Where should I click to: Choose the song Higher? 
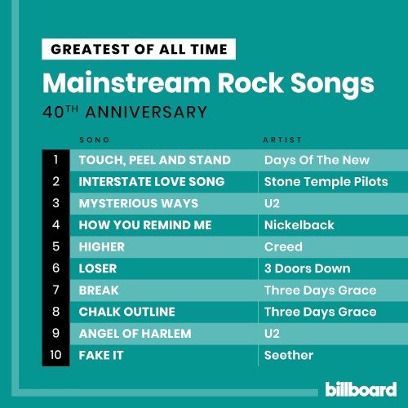click(102, 247)
